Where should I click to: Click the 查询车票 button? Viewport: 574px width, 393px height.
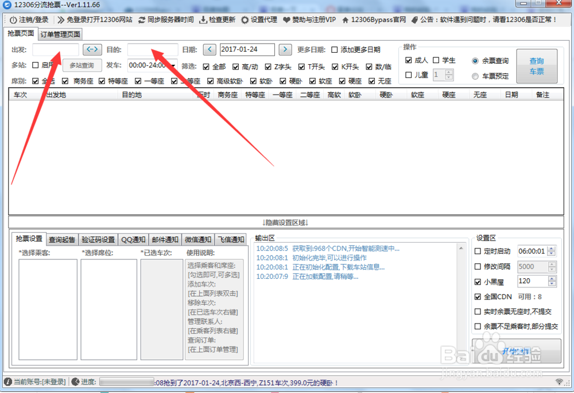pyautogui.click(x=537, y=66)
